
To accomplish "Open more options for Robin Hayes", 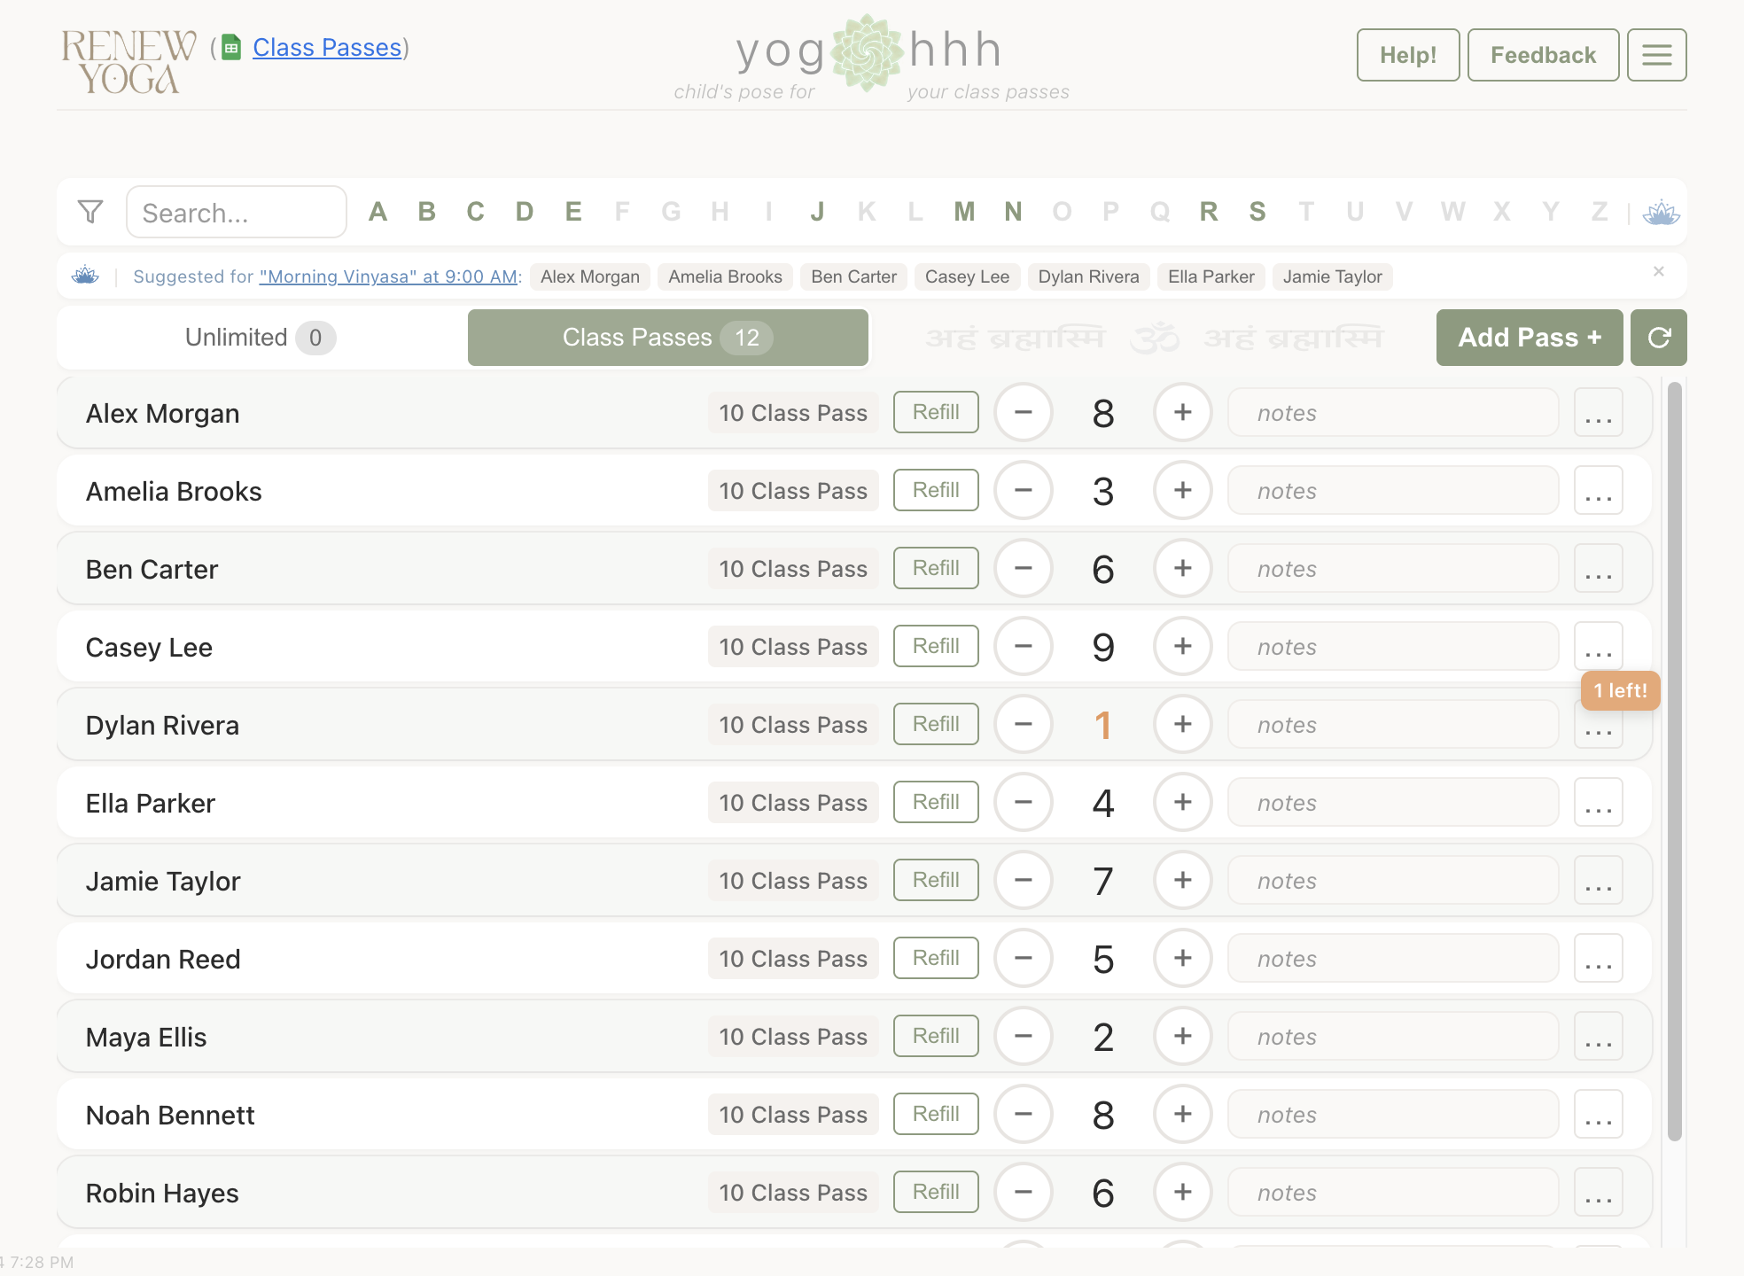I will click(x=1599, y=1193).
